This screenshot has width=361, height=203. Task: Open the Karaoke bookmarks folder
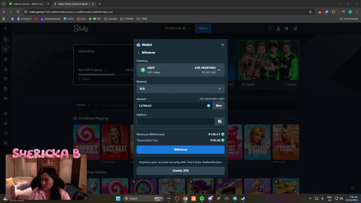111,19
